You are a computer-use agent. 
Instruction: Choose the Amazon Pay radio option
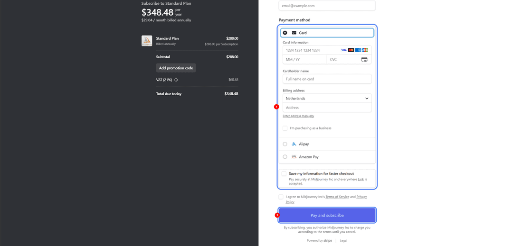pos(285,157)
